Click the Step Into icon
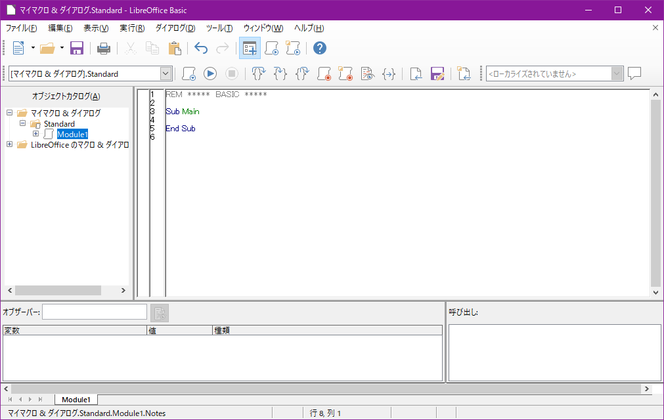664x420 pixels. click(x=259, y=74)
